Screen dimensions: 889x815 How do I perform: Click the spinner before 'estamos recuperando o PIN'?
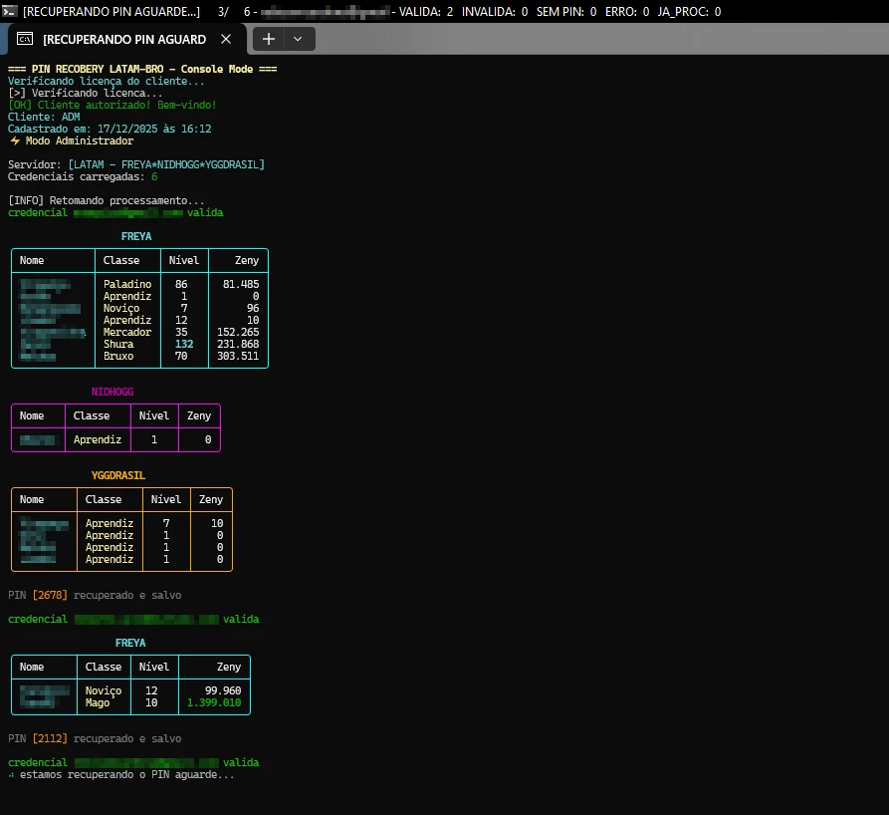(11, 774)
